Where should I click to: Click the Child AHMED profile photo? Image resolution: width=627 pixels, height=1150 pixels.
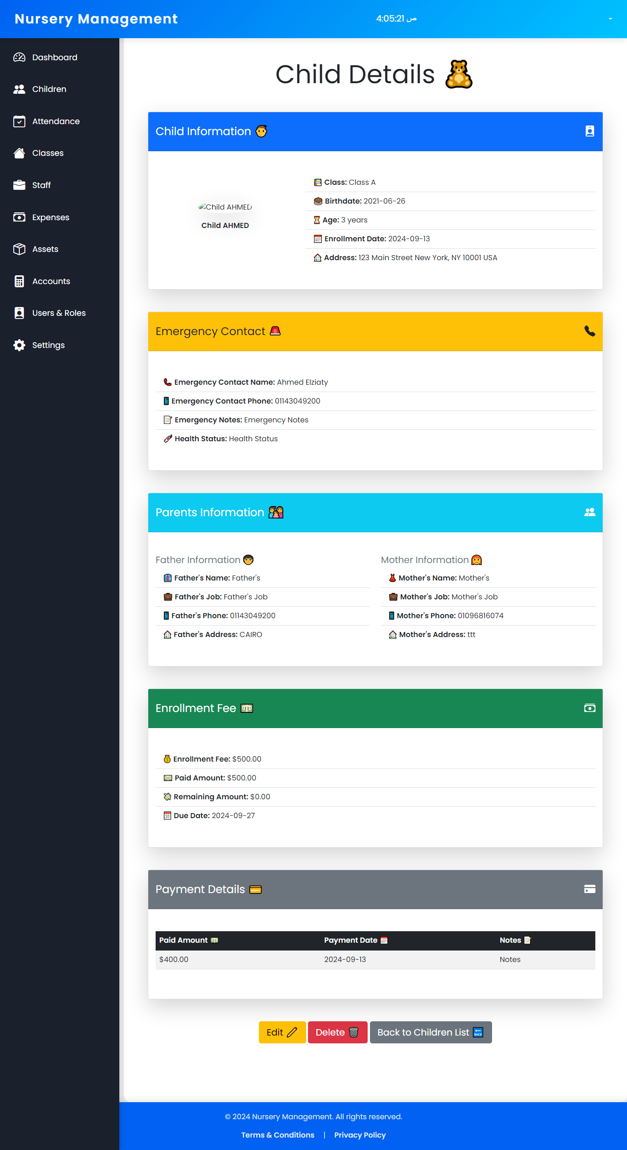coord(225,207)
